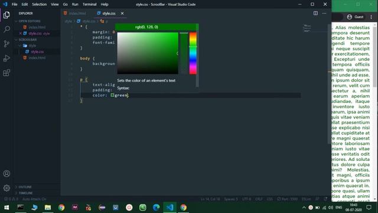Open the Selection menu
The width and height of the screenshot is (378, 213).
[40, 4]
